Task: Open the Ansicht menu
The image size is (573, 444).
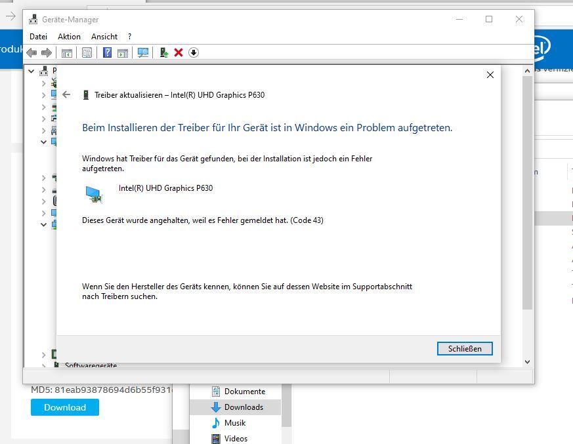Action: point(104,37)
